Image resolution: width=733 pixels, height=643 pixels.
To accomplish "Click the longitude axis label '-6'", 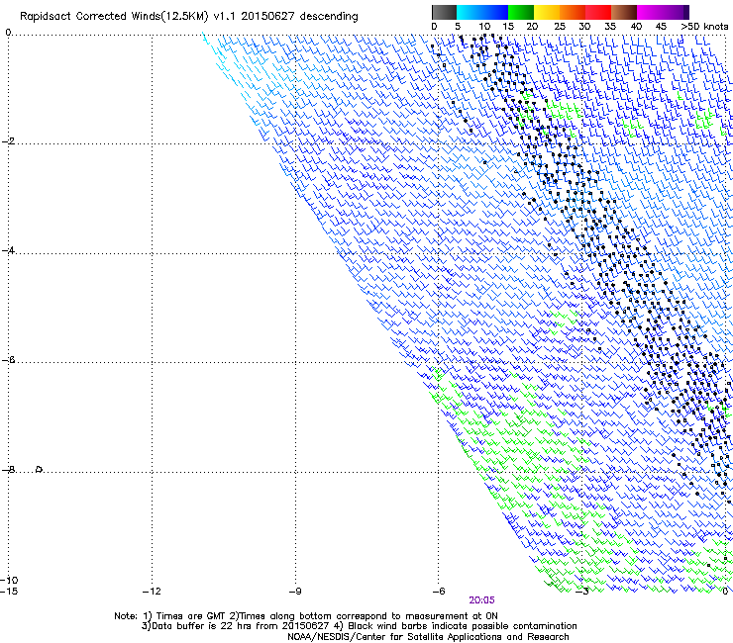I will (439, 592).
